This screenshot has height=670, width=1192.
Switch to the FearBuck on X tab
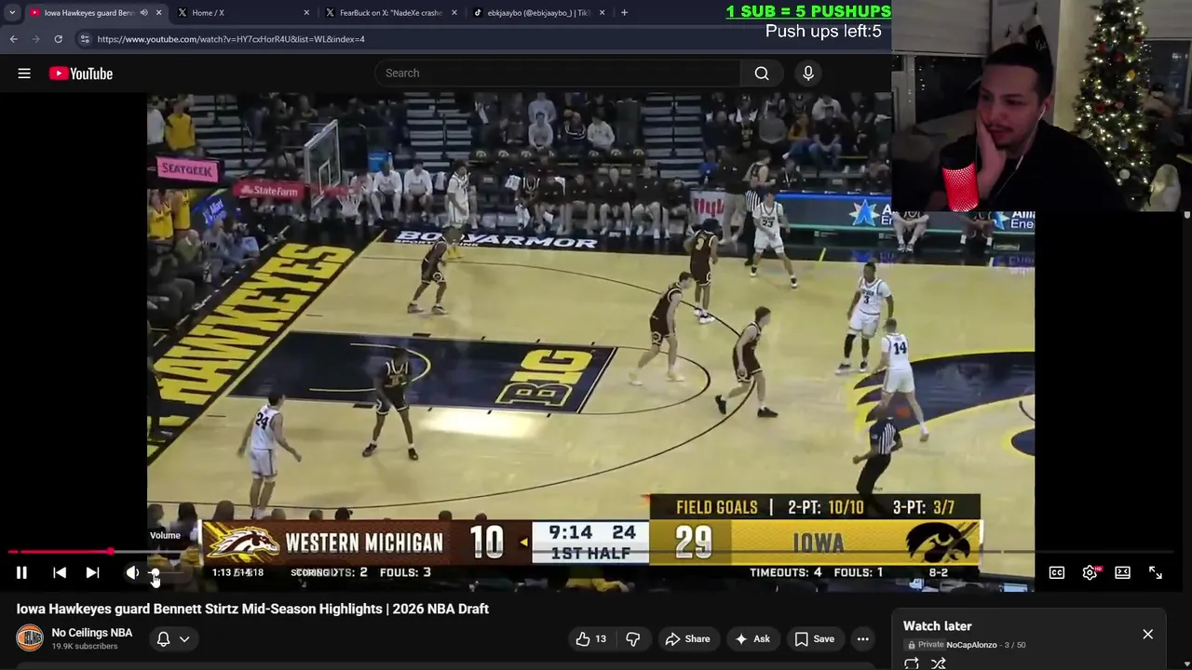tap(389, 13)
